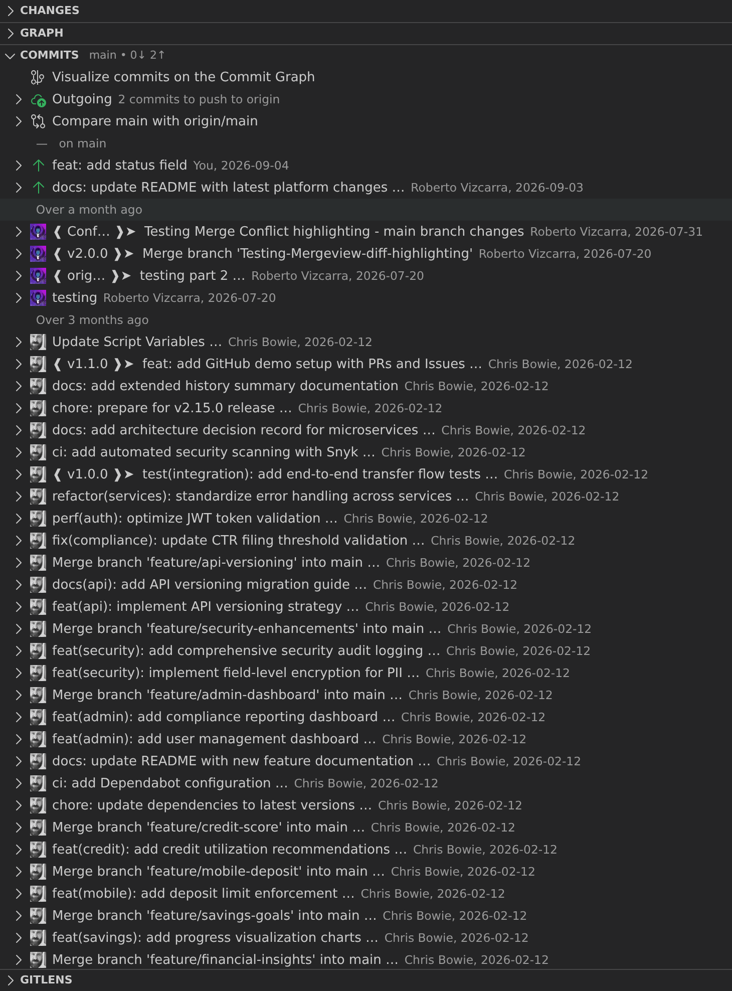
Task: Select 'feat(admin): add compliance reporting dashboard' commit
Action: point(366,717)
